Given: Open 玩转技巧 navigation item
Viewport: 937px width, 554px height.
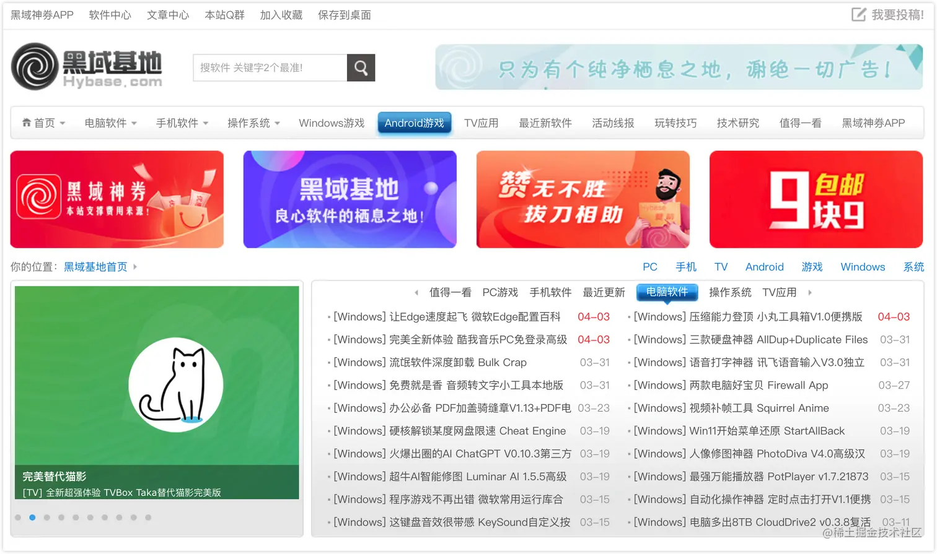Looking at the screenshot, I should 675,123.
